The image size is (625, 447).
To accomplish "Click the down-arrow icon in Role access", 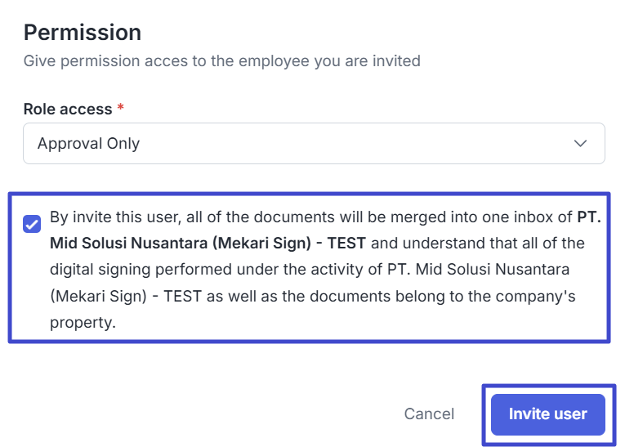I will 580,144.
